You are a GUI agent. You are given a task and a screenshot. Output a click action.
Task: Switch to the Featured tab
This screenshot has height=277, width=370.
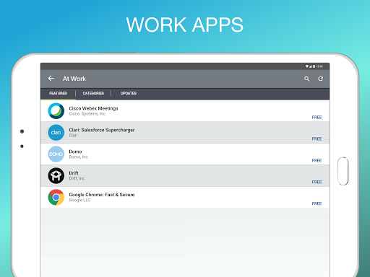(58, 93)
